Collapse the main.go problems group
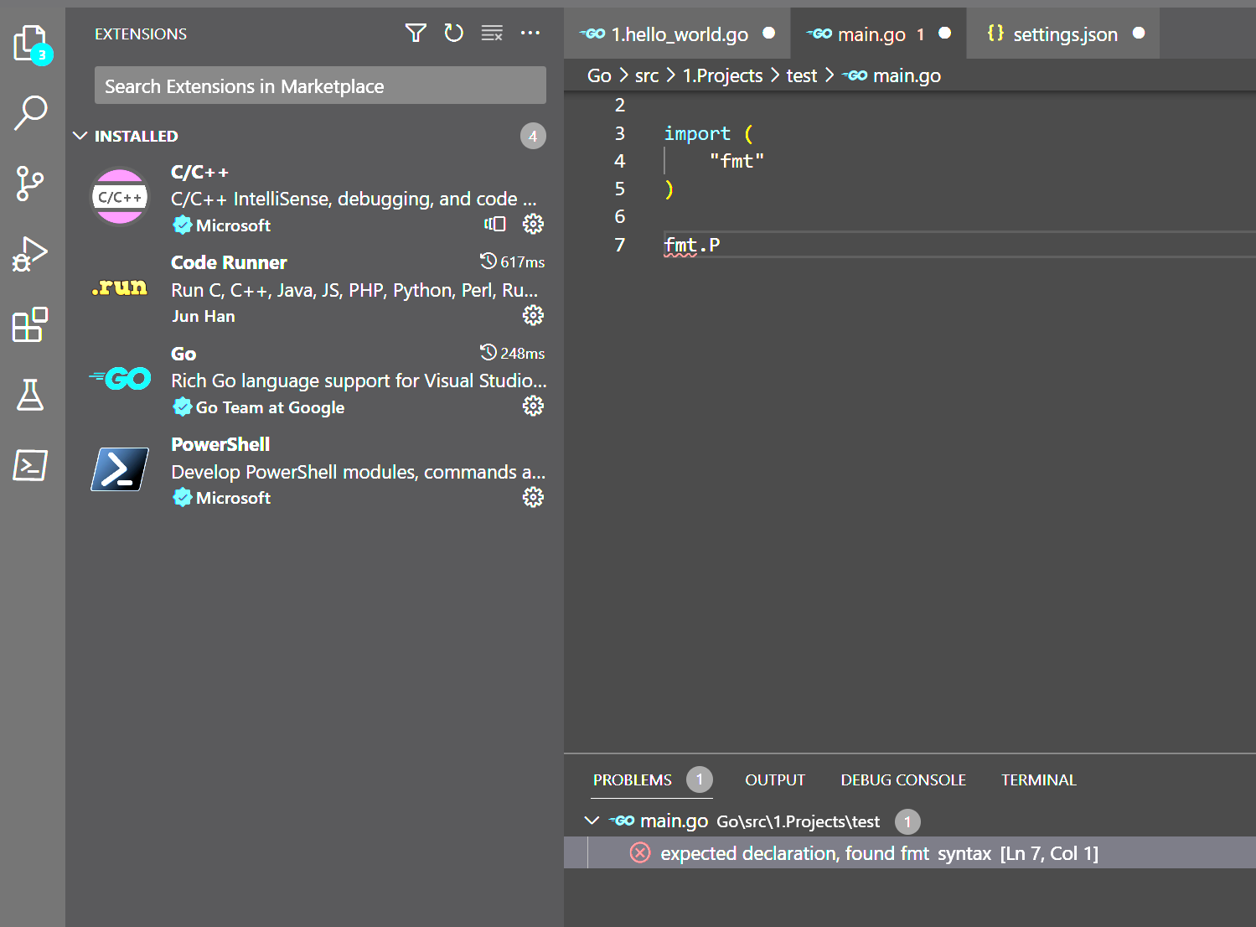1256x927 pixels. [x=592, y=821]
